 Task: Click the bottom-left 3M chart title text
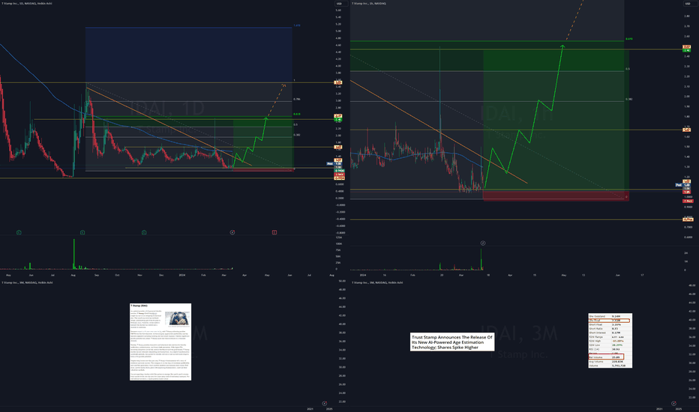[x=27, y=282]
